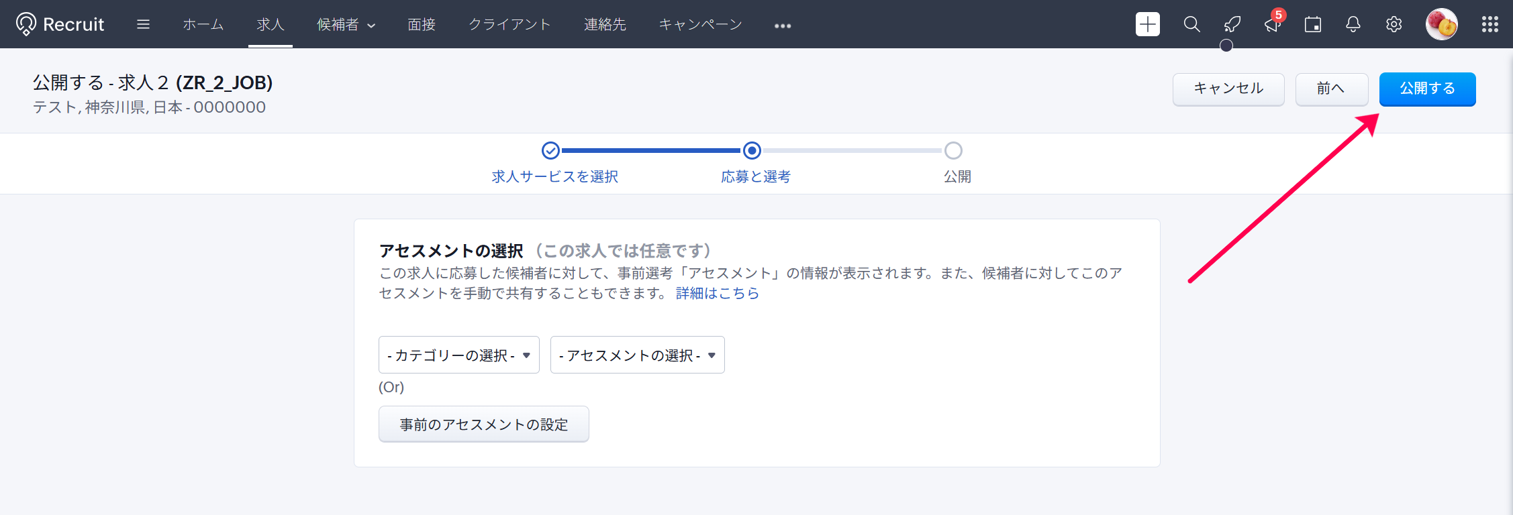Click the rocket icon in top bar
The height and width of the screenshot is (515, 1513).
click(x=1232, y=25)
